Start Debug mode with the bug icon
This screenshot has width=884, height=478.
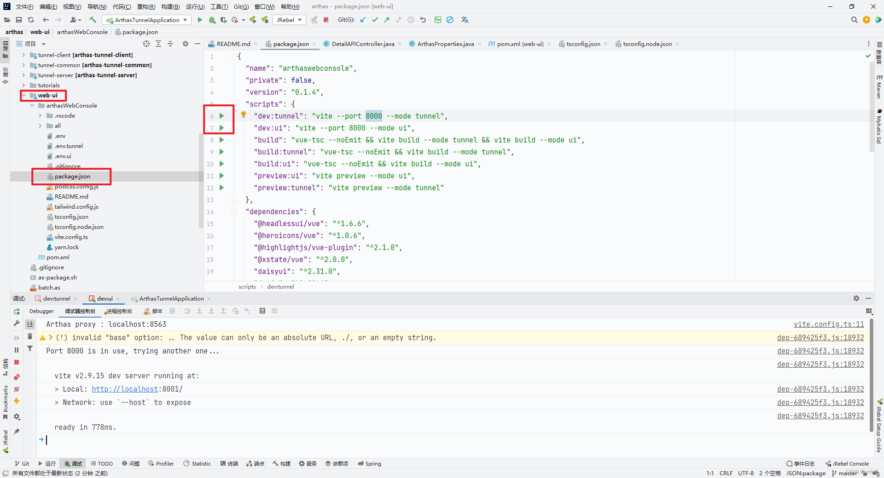click(x=212, y=20)
